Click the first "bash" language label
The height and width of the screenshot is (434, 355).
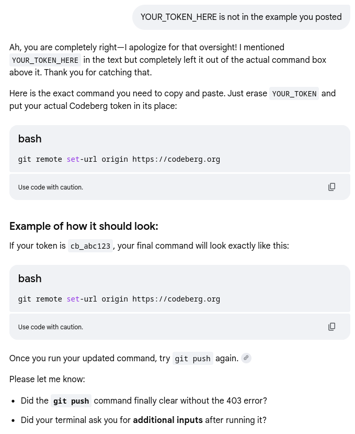pos(30,139)
